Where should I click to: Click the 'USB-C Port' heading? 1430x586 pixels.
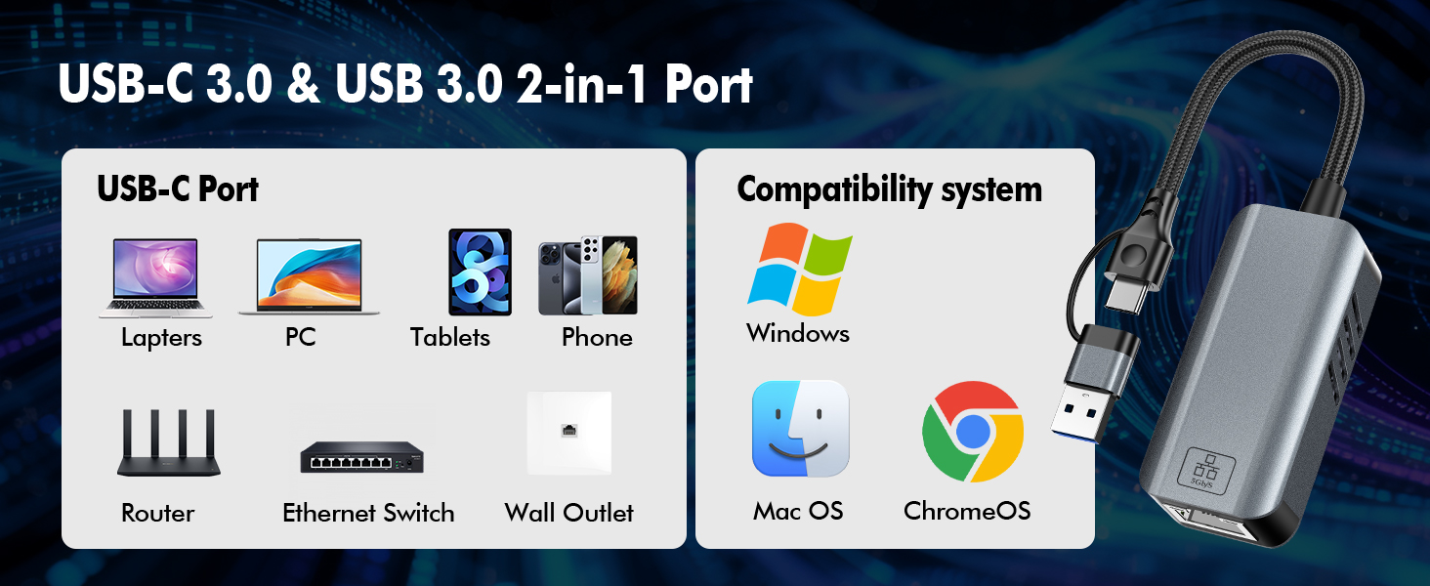pos(178,188)
